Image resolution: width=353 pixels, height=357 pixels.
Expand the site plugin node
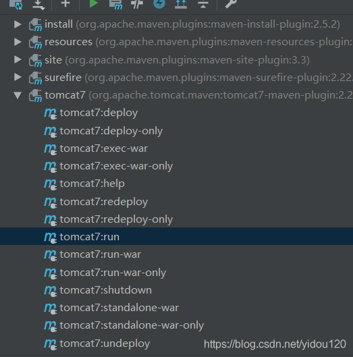[x=18, y=59]
